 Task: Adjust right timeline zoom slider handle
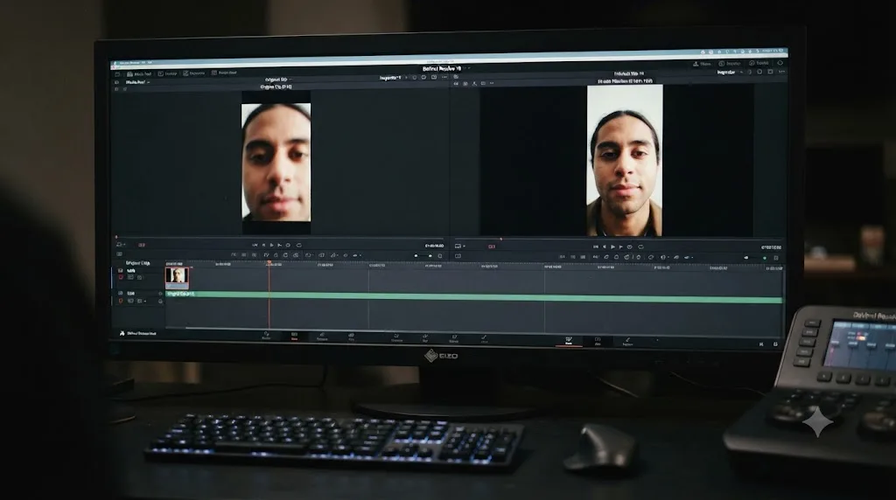[x=765, y=258]
